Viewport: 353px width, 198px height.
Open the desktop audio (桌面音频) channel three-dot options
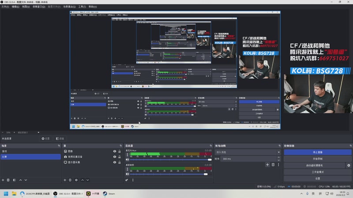click(x=128, y=169)
